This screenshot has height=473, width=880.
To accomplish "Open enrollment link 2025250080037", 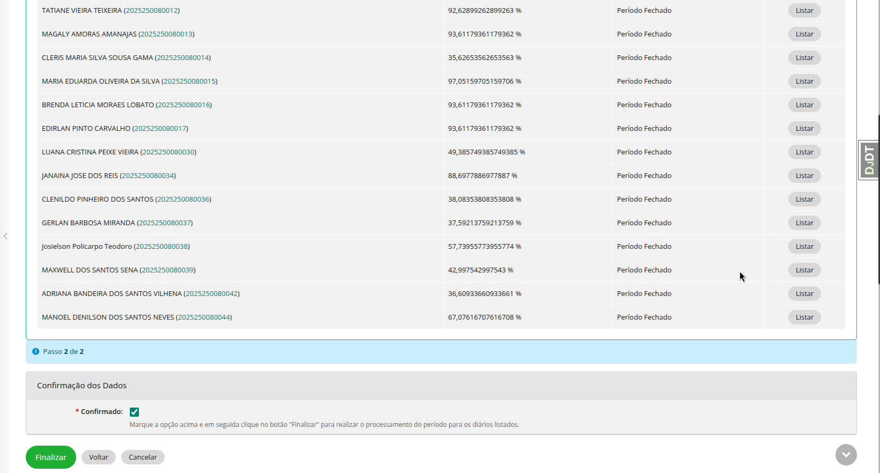I will [x=165, y=223].
